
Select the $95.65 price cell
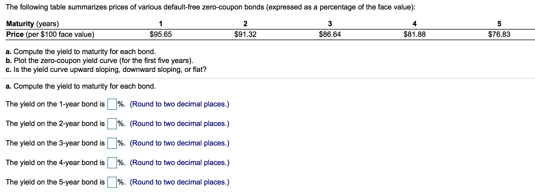click(161, 34)
